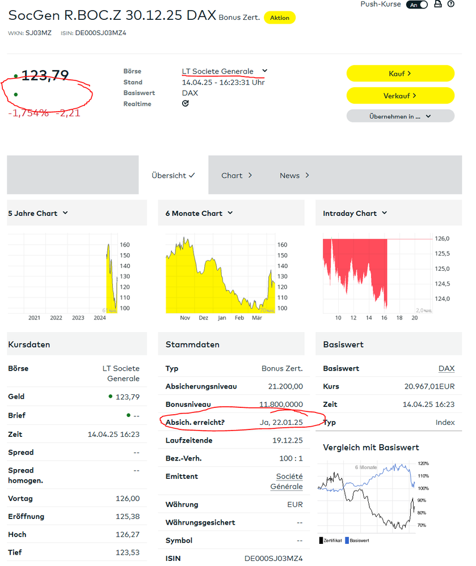Toggle the Push-Kurse switch
The image size is (476, 566).
417,5
